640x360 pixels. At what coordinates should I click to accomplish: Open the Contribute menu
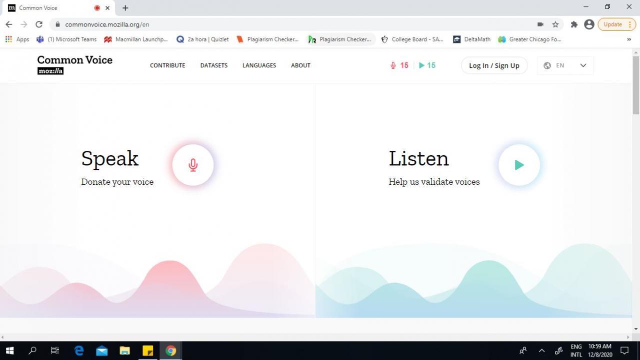pos(167,65)
